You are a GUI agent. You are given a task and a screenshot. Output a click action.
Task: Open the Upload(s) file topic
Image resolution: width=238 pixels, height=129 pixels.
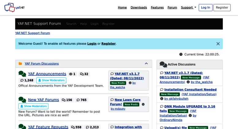tap(176, 128)
